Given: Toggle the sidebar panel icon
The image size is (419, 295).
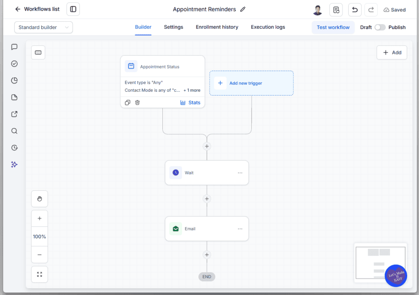Looking at the screenshot, I should pyautogui.click(x=73, y=9).
